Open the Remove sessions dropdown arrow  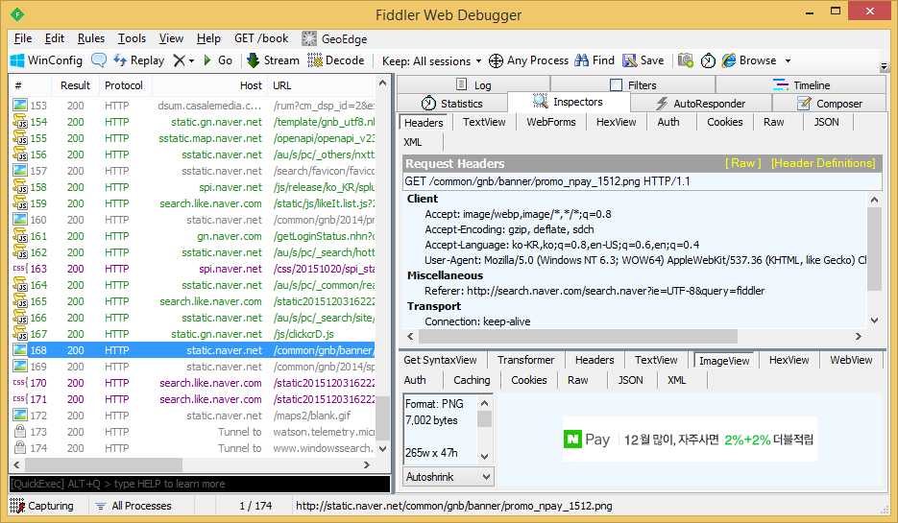tap(192, 60)
